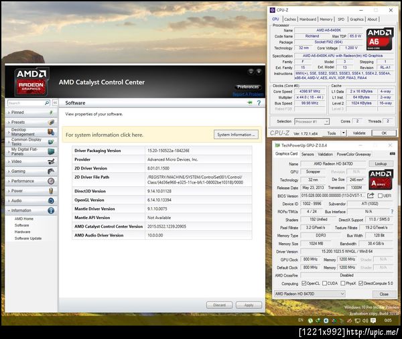This screenshot has height=339, width=402.
Task: Click the GPU-Z BIOS export share icon
Action: click(371, 196)
